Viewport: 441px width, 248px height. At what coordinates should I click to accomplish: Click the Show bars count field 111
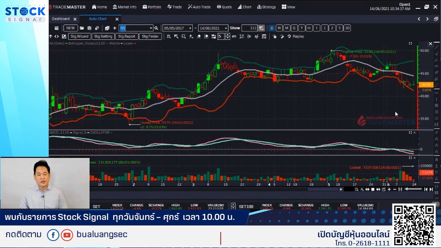coord(249,28)
